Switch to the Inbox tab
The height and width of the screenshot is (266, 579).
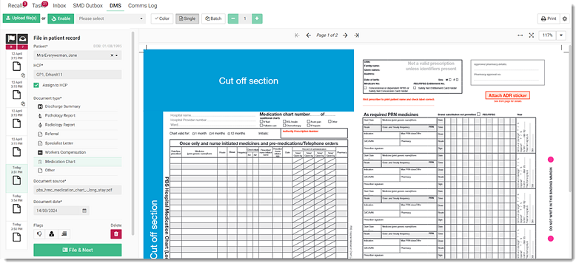click(59, 5)
